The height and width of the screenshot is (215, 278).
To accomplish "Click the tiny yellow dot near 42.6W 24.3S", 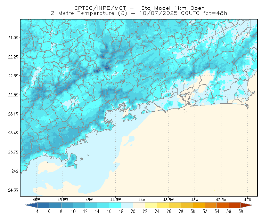I will (214, 190).
